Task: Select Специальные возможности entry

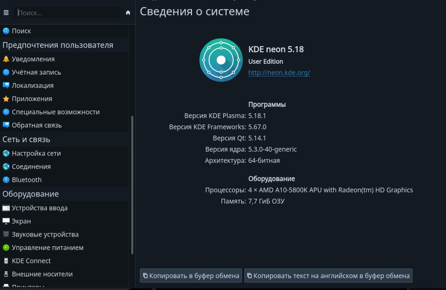Action: point(64,112)
